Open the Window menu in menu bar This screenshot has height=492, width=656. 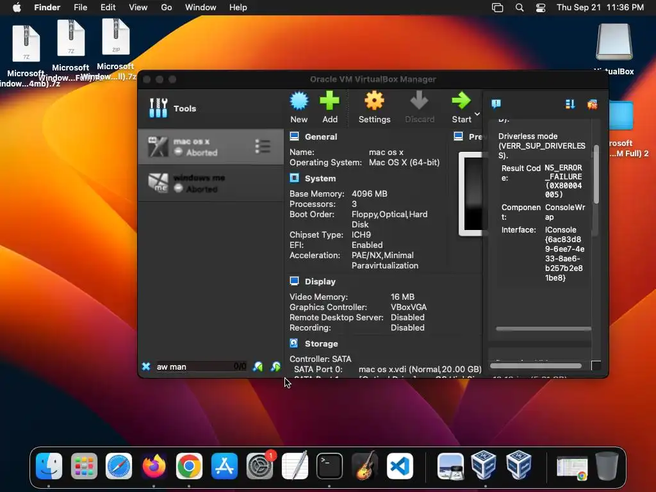pos(201,8)
